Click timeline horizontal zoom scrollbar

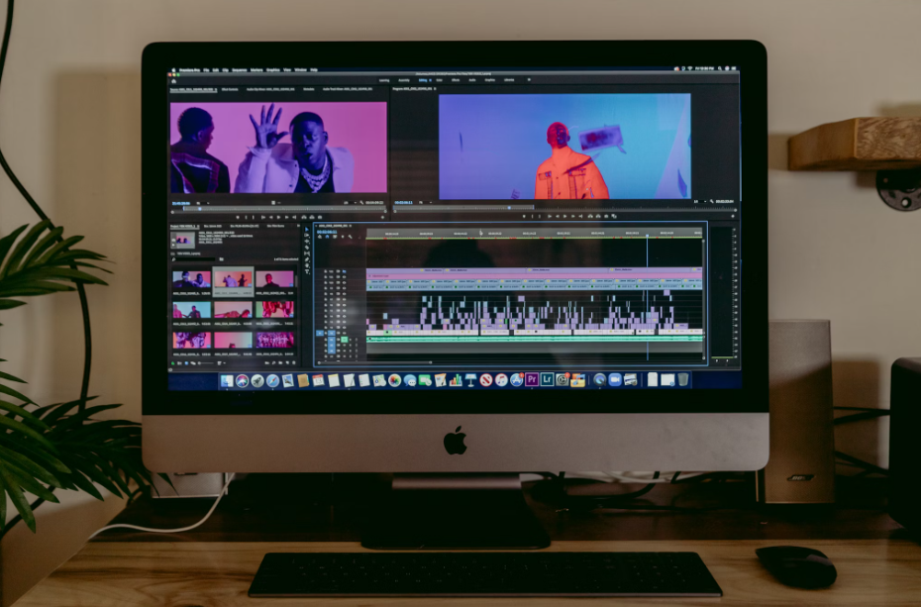pyautogui.click(x=374, y=362)
